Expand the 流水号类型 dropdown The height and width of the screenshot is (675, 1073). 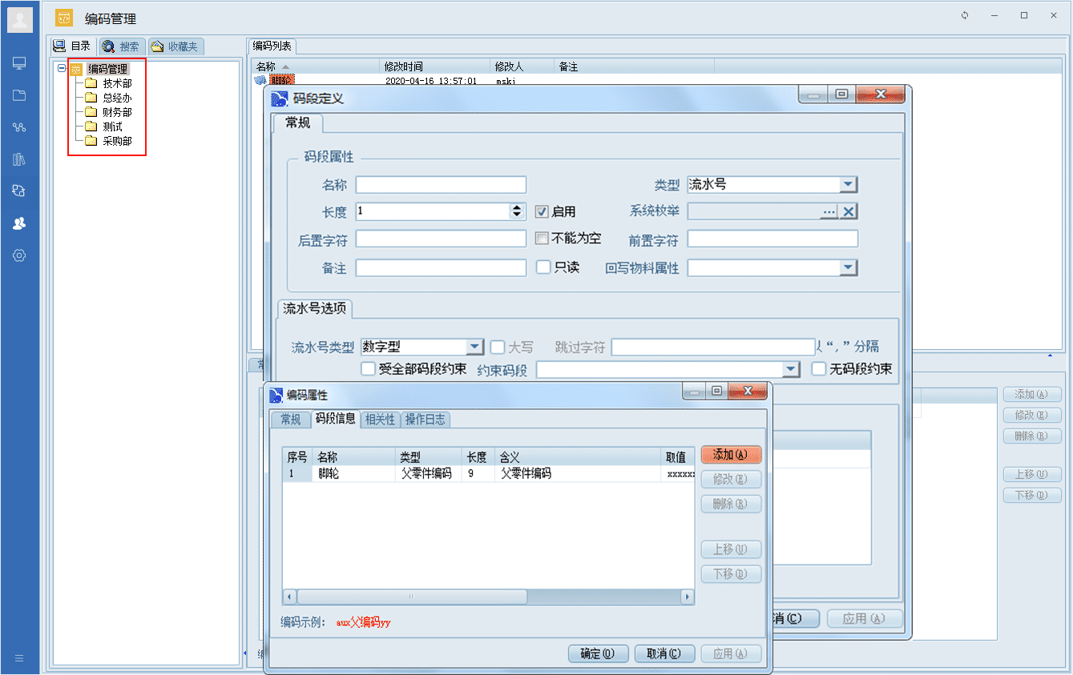coord(475,347)
